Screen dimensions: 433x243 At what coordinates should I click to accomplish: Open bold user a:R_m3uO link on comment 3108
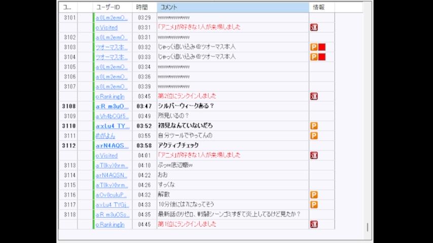pyautogui.click(x=112, y=106)
